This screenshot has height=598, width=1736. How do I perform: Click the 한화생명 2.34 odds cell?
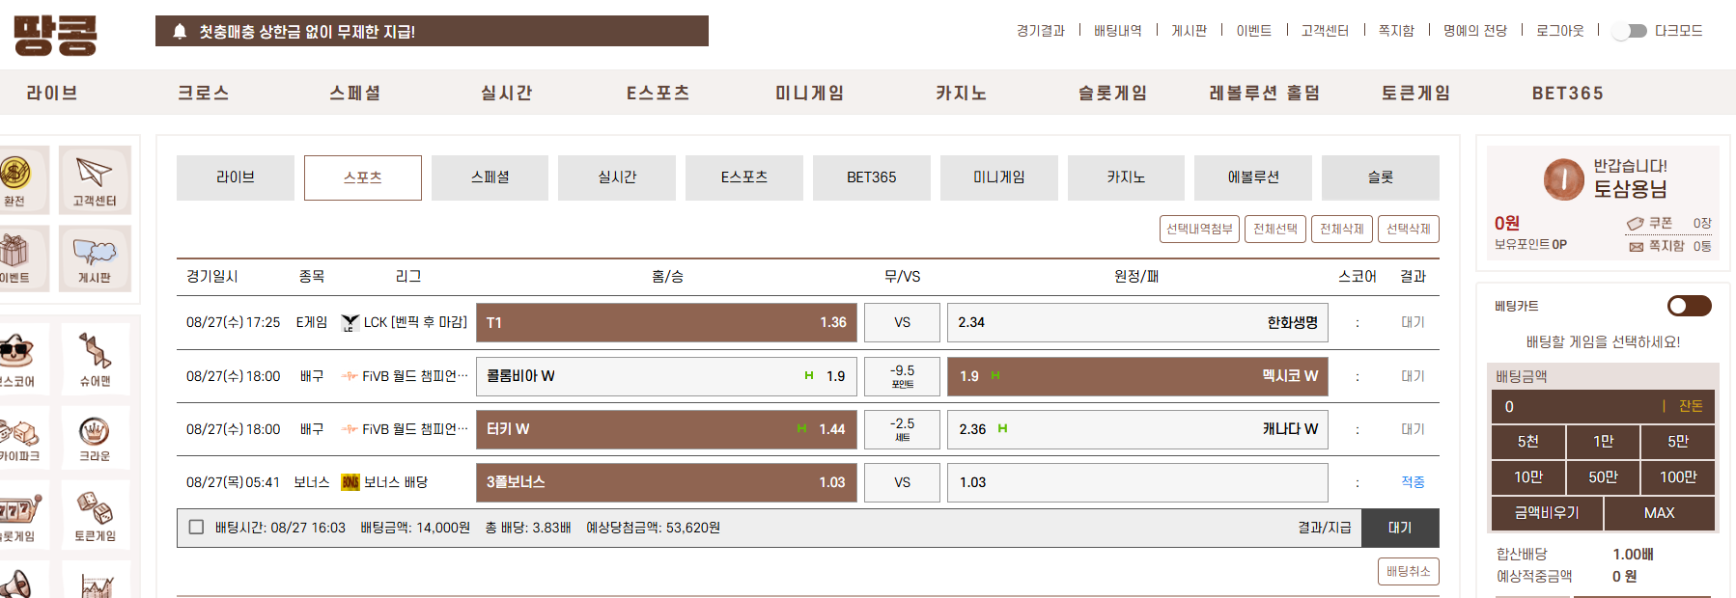1137,323
